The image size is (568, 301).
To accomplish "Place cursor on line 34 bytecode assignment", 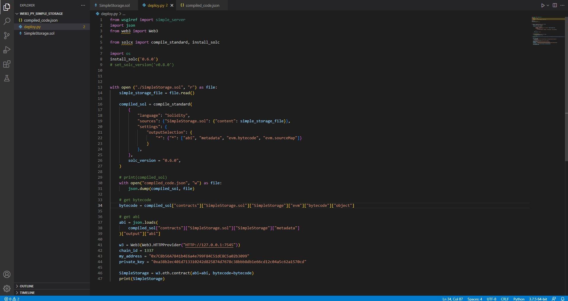I will pos(237,205).
